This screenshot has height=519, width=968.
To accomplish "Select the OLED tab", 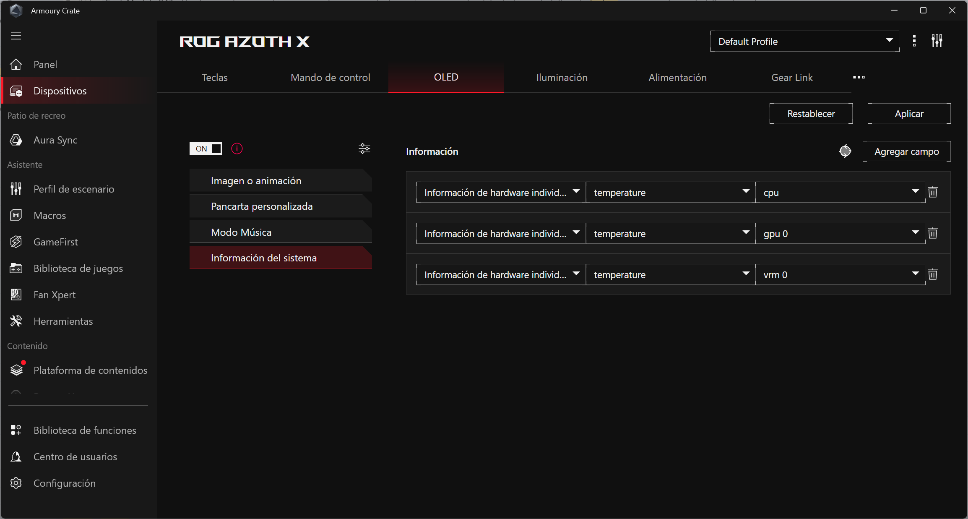I will point(446,78).
